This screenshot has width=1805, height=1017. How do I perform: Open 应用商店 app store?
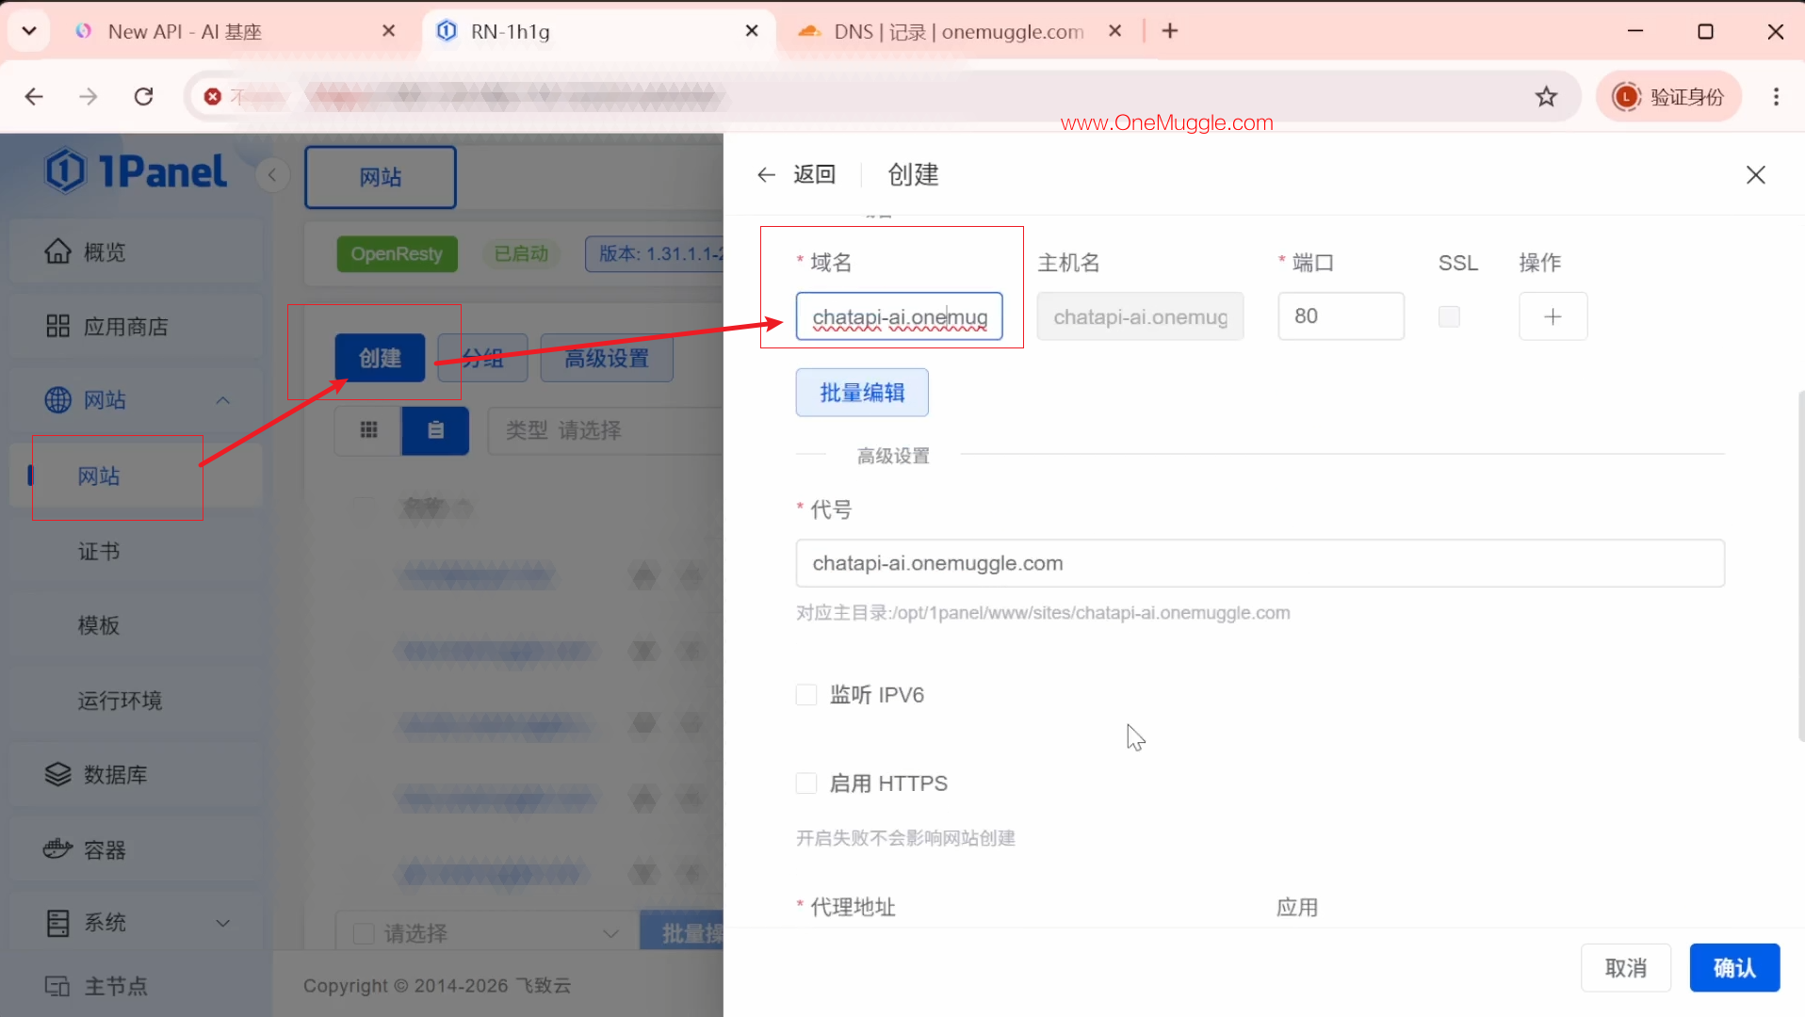pos(137,327)
